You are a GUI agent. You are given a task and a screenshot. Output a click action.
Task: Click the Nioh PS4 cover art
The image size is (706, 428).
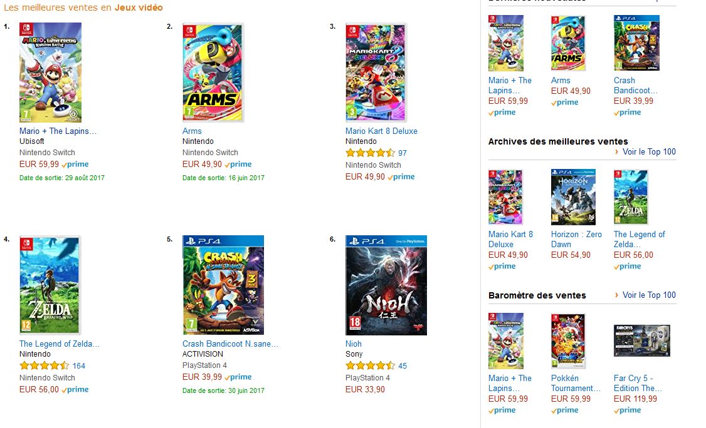tap(386, 285)
